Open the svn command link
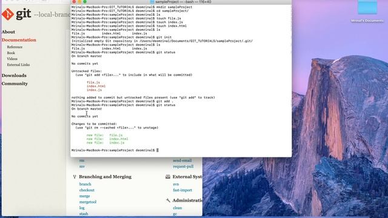The image size is (388, 218). tap(176, 184)
